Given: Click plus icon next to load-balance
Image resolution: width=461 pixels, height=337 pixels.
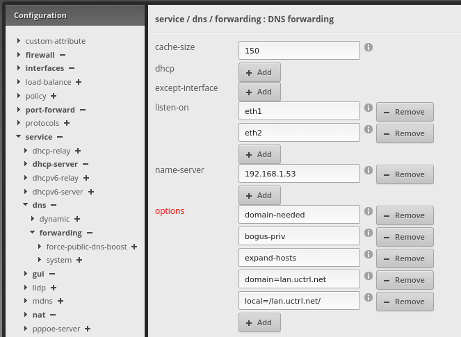Looking at the screenshot, I should click(79, 82).
